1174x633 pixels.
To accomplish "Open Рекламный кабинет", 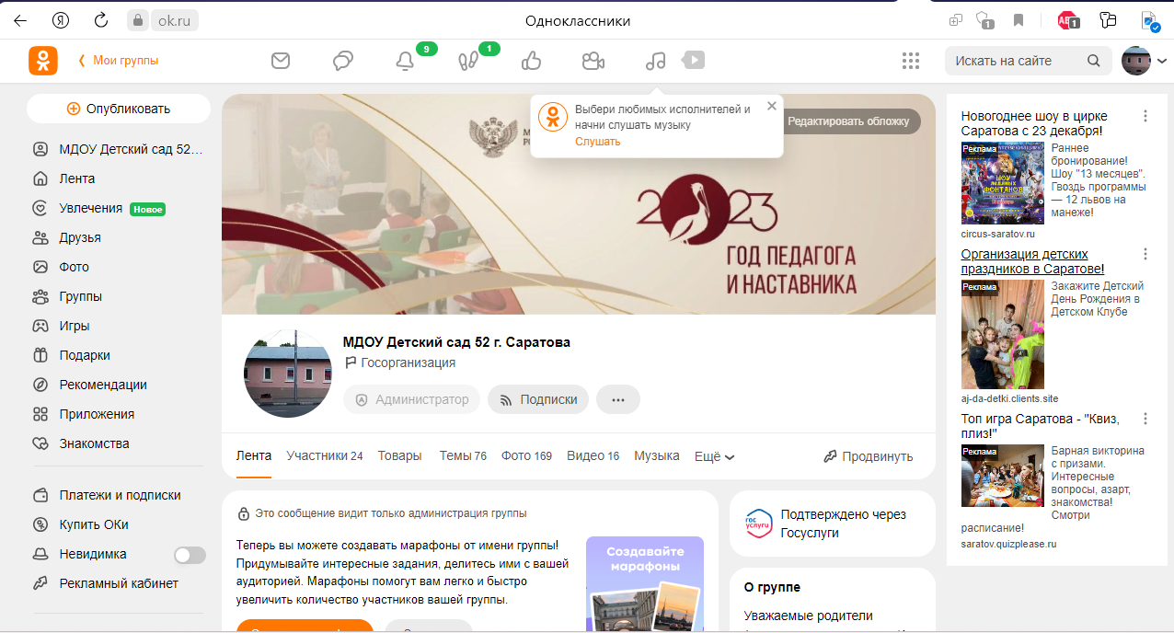I will point(119,583).
